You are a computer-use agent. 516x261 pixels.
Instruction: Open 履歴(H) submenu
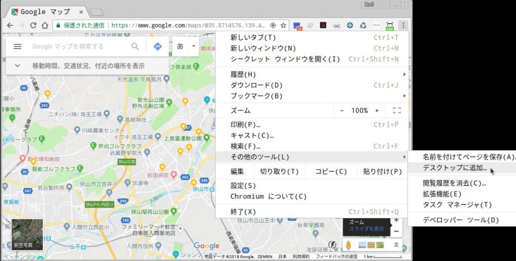point(312,74)
